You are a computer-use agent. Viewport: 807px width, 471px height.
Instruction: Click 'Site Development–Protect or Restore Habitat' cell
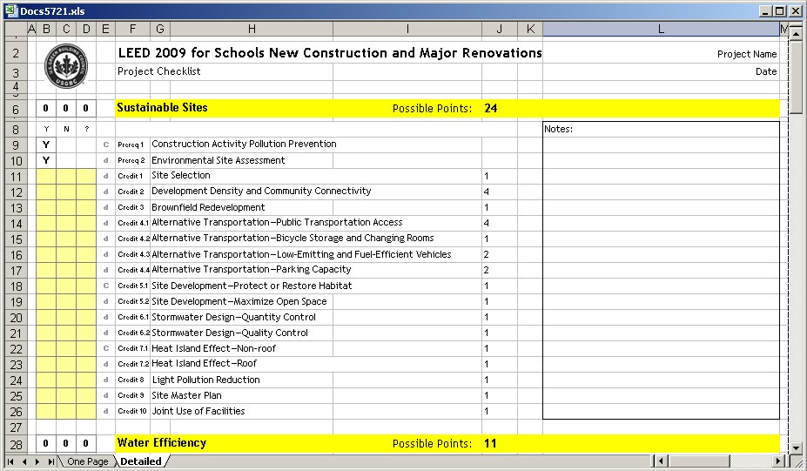click(x=252, y=286)
